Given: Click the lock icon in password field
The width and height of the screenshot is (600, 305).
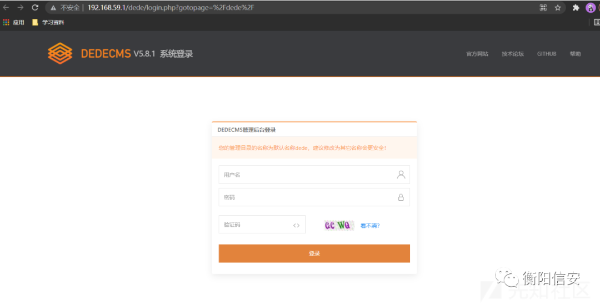Looking at the screenshot, I should (x=401, y=197).
